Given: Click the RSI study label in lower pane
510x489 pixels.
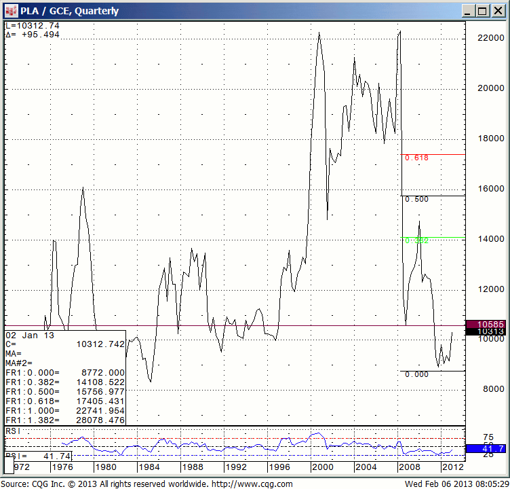Looking at the screenshot, I should [13, 431].
